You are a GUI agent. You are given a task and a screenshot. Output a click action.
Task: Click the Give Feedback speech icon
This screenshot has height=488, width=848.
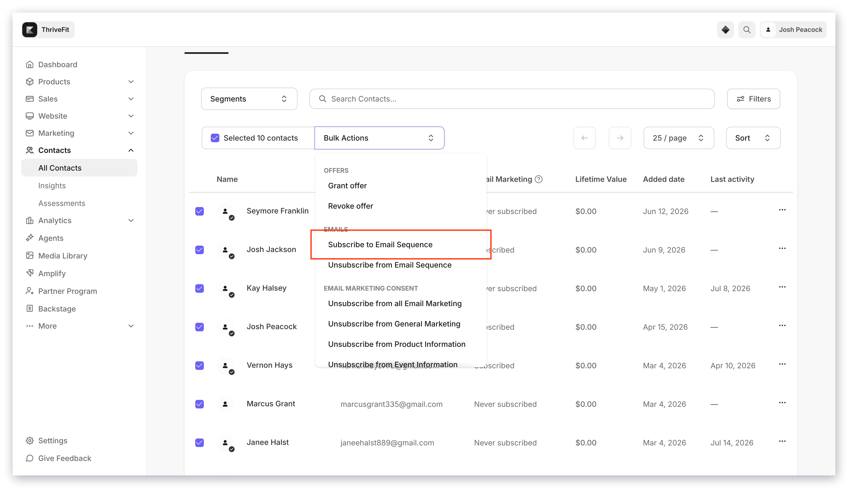(30, 458)
